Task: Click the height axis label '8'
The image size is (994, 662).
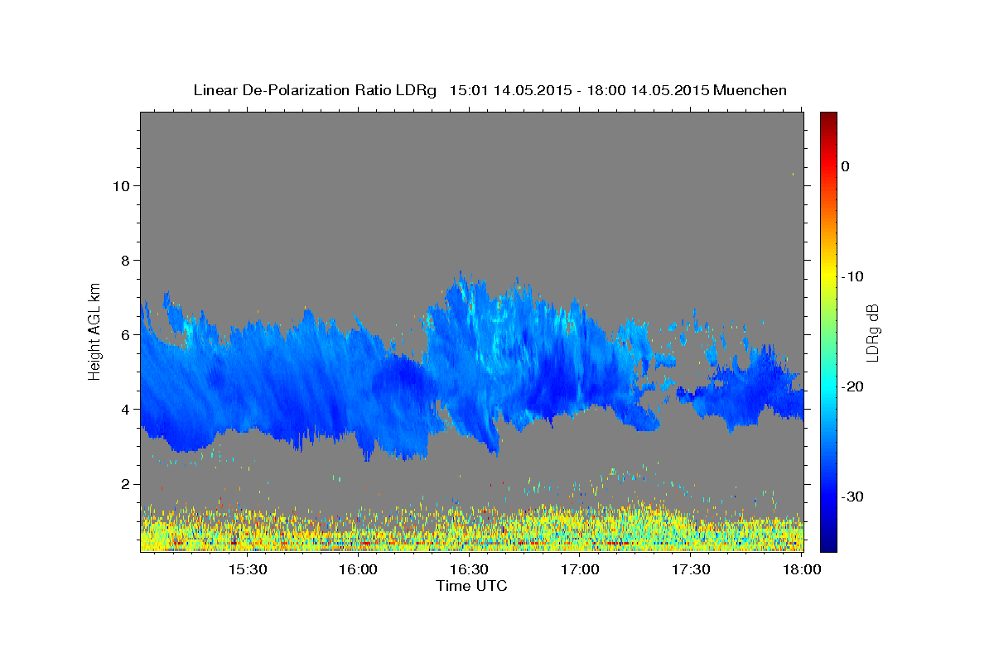Action: [x=124, y=260]
